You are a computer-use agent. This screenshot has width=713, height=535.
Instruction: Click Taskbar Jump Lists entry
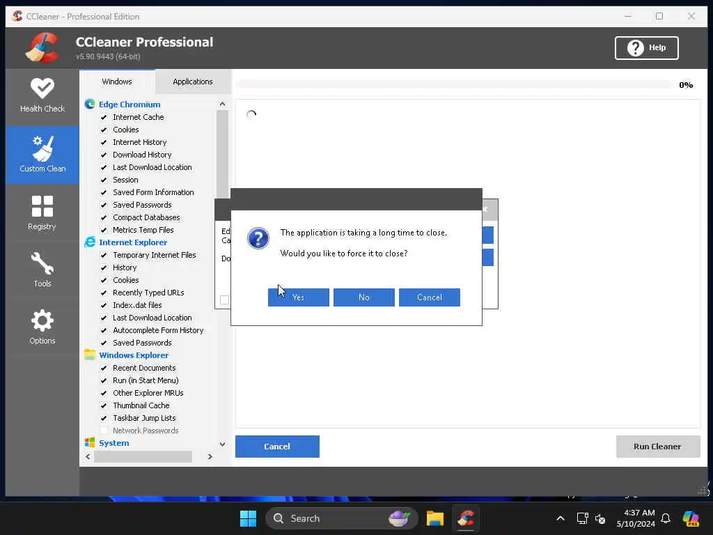point(144,418)
